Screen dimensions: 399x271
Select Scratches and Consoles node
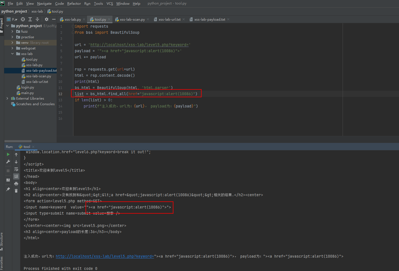point(33,104)
